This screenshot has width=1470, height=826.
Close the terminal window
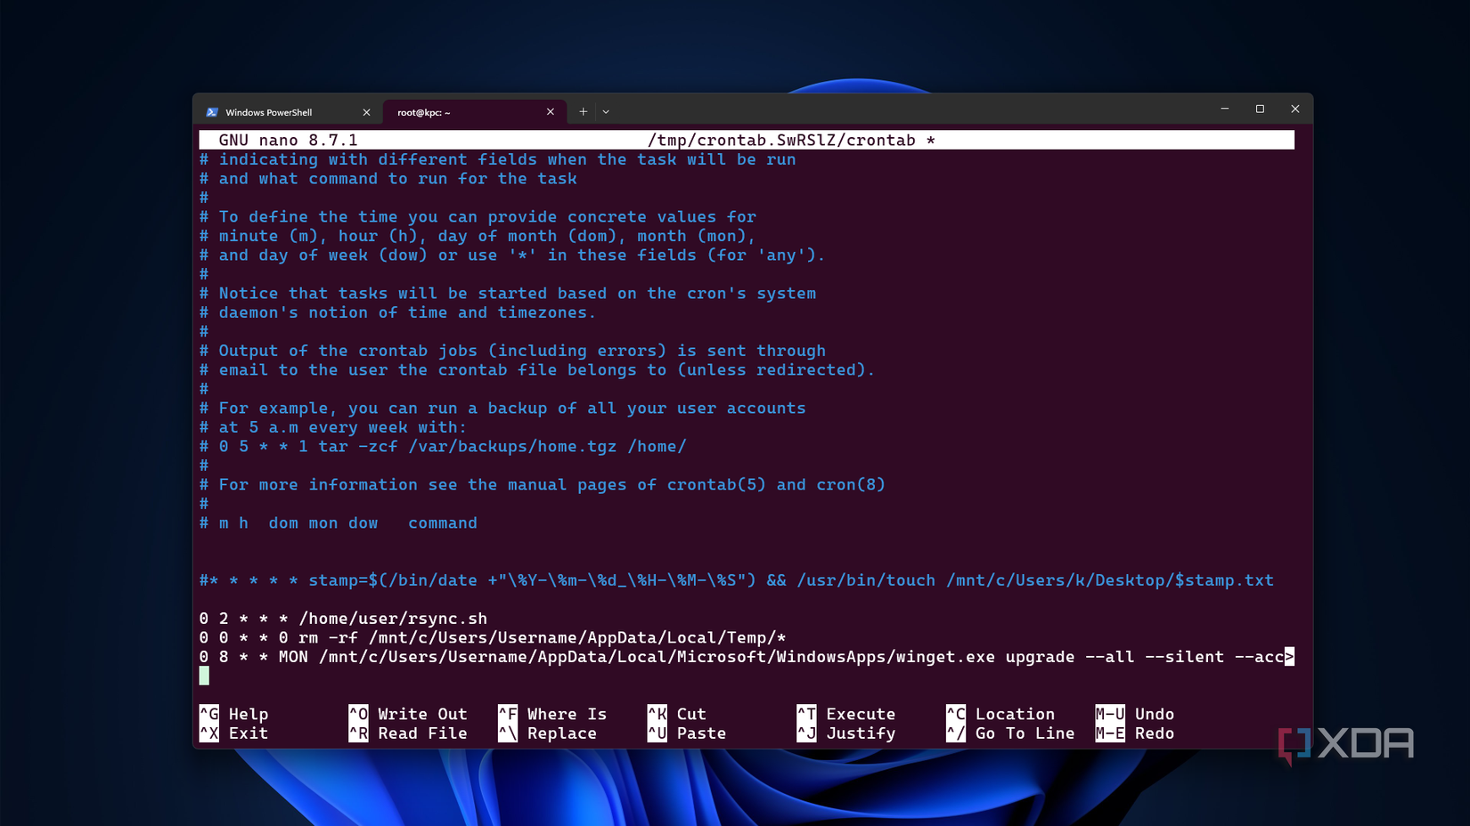coord(1295,109)
